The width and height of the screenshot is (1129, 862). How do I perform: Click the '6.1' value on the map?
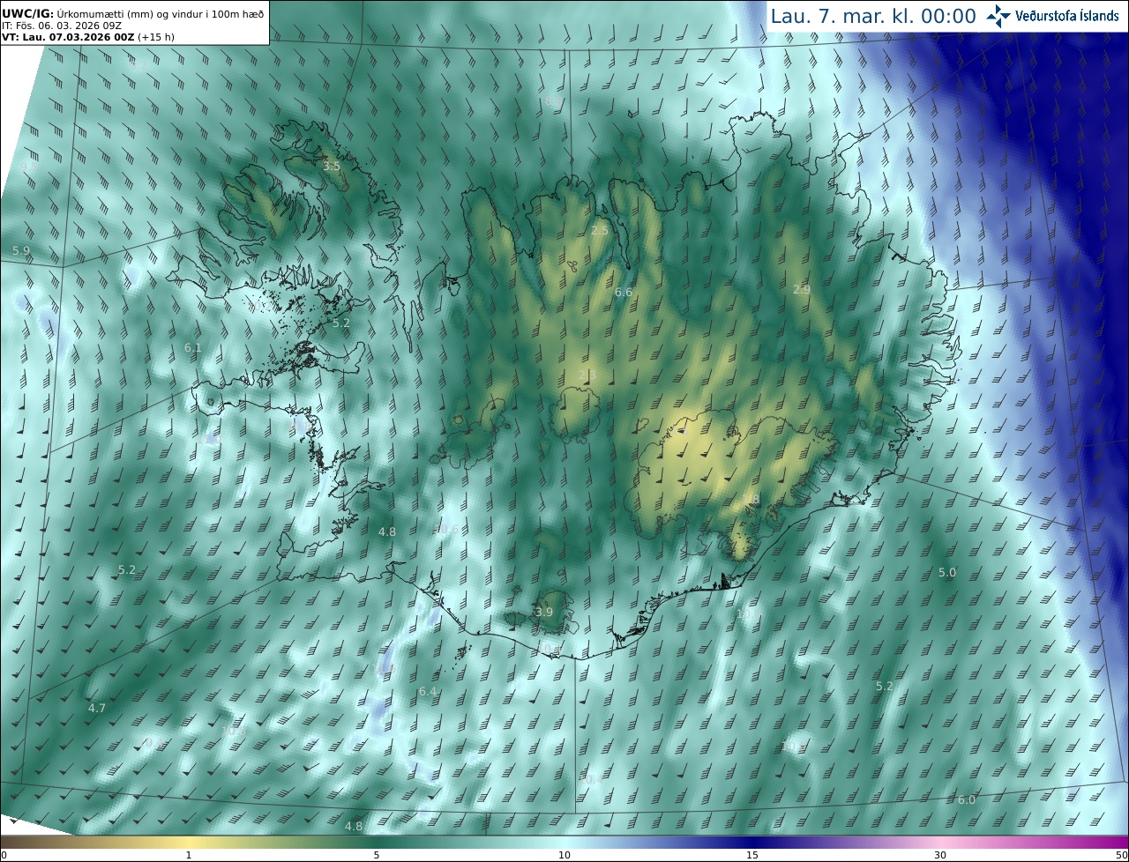coord(193,348)
